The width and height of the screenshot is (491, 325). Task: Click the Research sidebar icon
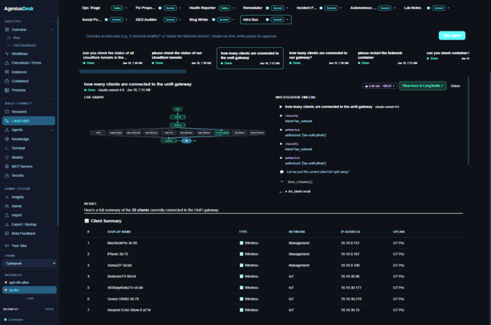pyautogui.click(x=7, y=111)
